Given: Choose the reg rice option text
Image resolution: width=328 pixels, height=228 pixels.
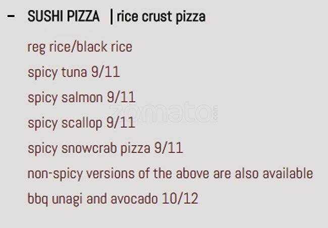Looking at the screenshot, I should [48, 47].
